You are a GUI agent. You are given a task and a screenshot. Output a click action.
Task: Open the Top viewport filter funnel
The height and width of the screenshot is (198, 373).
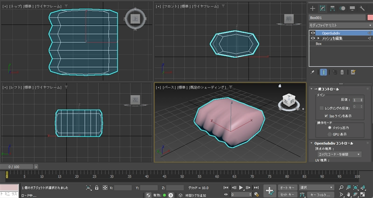[x=66, y=6]
